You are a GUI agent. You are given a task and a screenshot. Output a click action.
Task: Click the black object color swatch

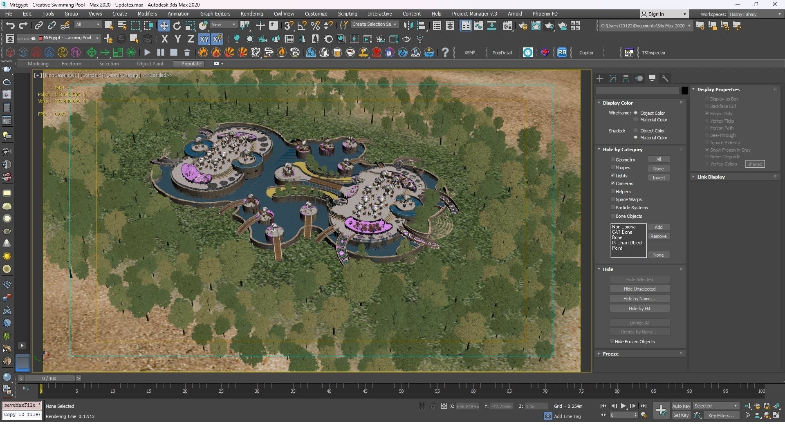click(684, 91)
